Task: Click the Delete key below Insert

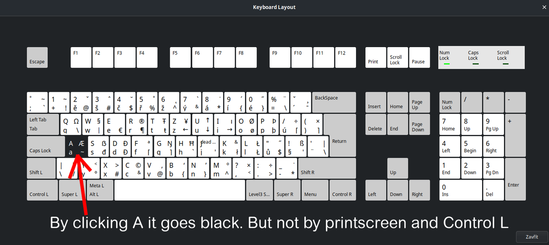Action: coord(376,124)
